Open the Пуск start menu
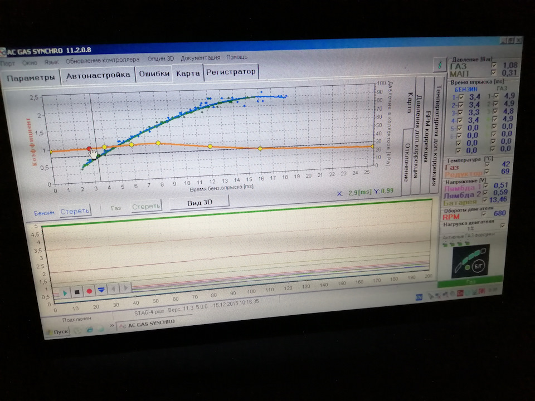Image resolution: width=535 pixels, height=401 pixels. coord(57,332)
